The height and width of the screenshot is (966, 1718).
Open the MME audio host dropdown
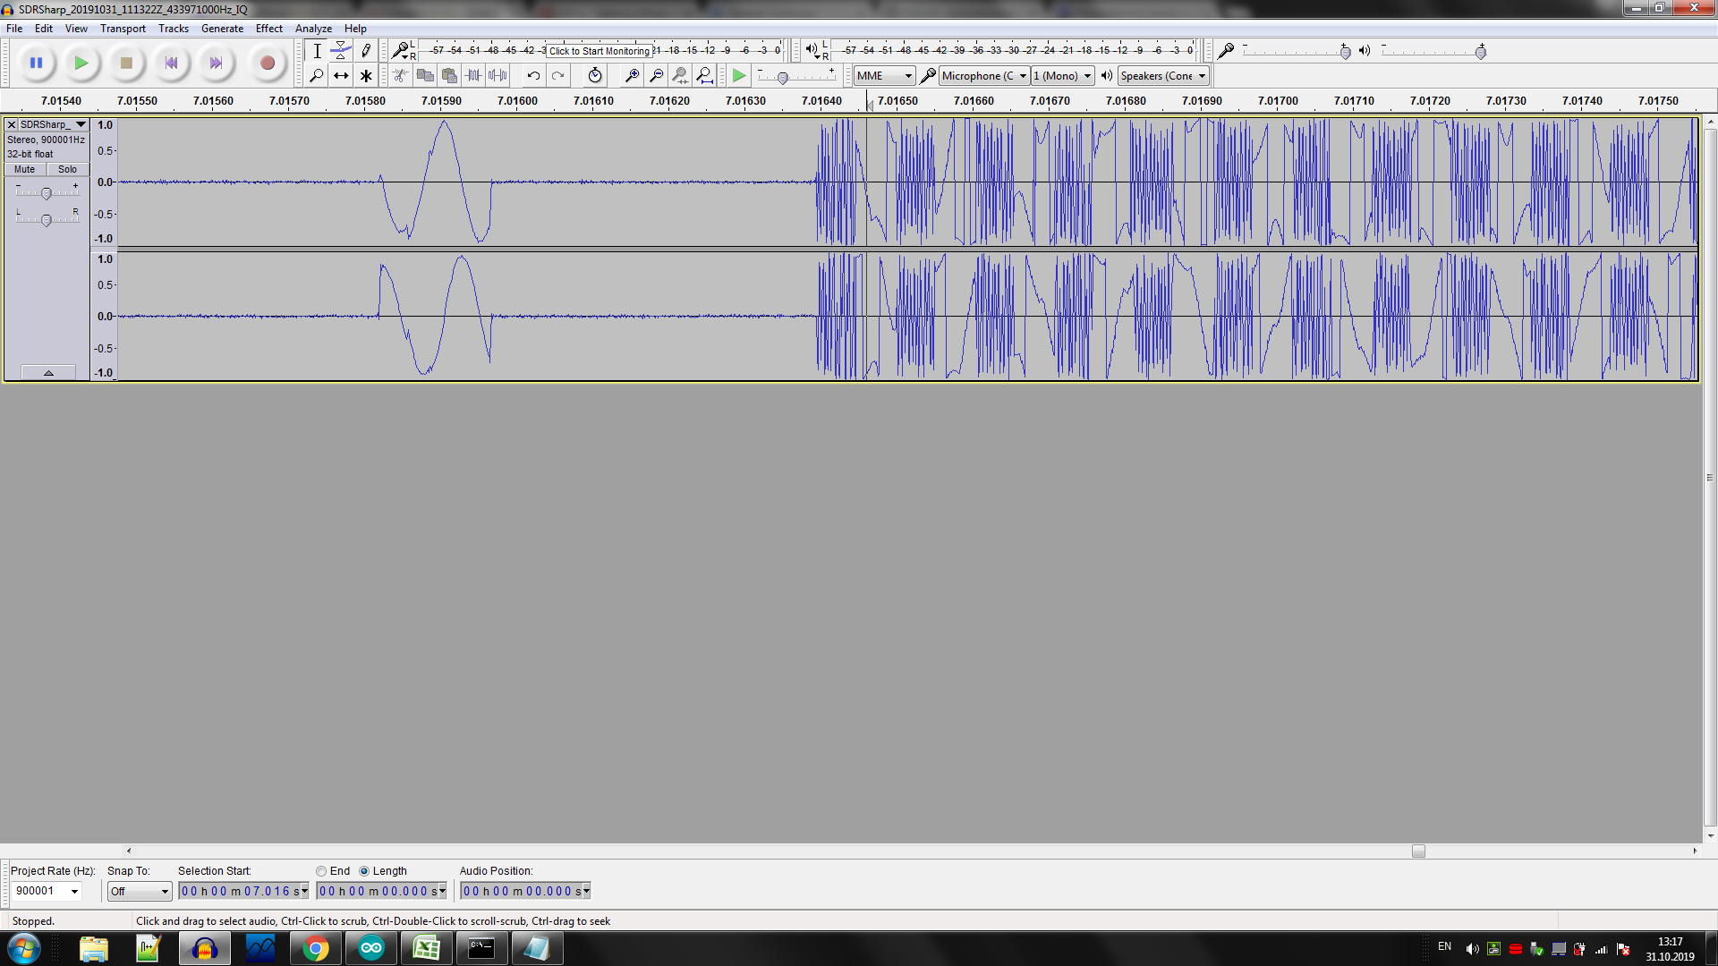(884, 76)
